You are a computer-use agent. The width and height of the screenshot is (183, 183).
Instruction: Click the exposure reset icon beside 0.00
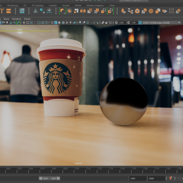tap(116, 23)
